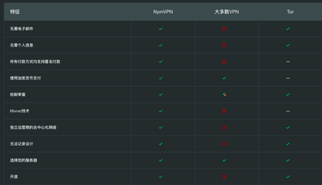Screen dimensions: 322x185
Task: Click red cross in 开源 row
Action: 224,177
